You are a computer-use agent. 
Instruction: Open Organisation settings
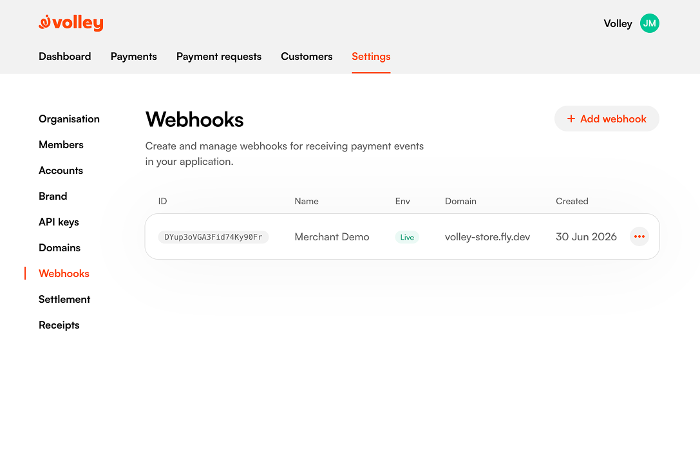click(69, 119)
